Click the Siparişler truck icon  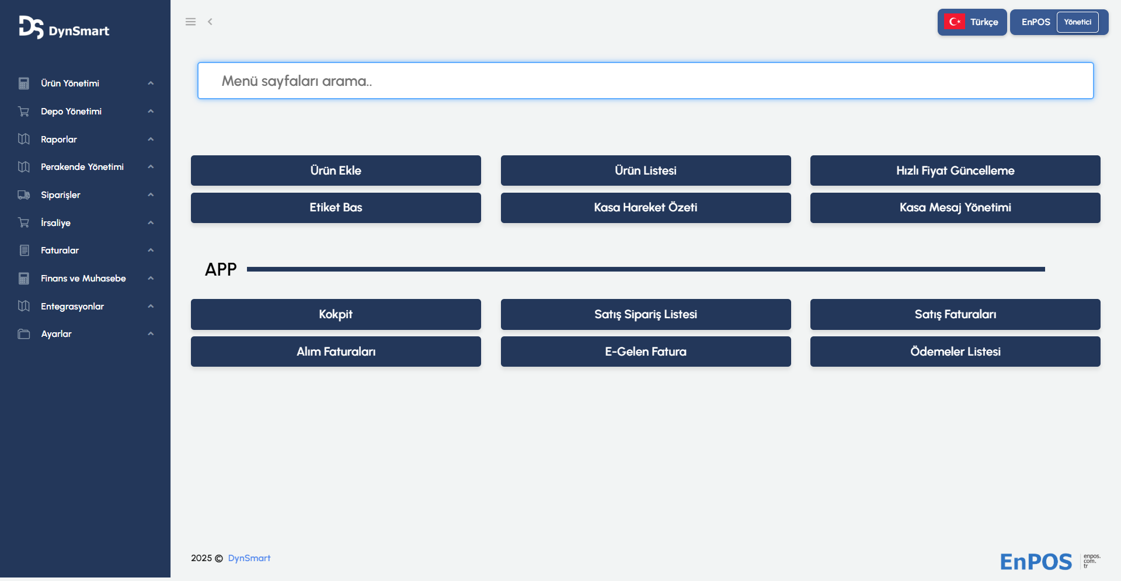(x=24, y=195)
